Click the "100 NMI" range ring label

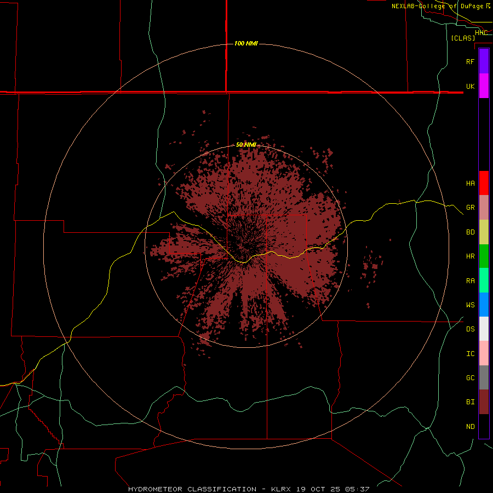[x=246, y=43]
